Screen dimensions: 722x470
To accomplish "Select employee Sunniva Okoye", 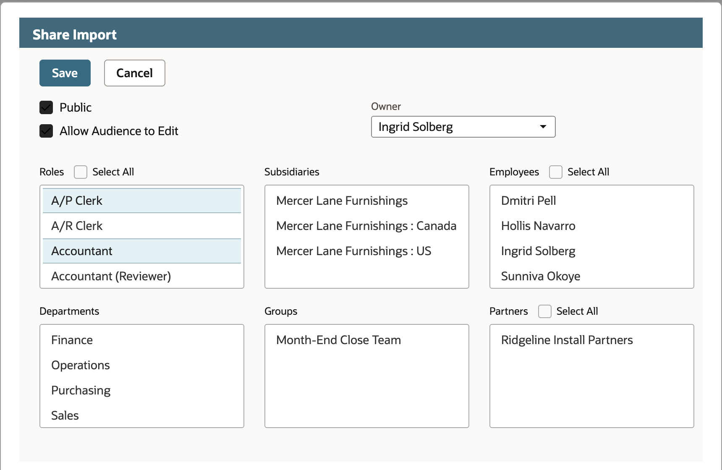I will pos(592,276).
